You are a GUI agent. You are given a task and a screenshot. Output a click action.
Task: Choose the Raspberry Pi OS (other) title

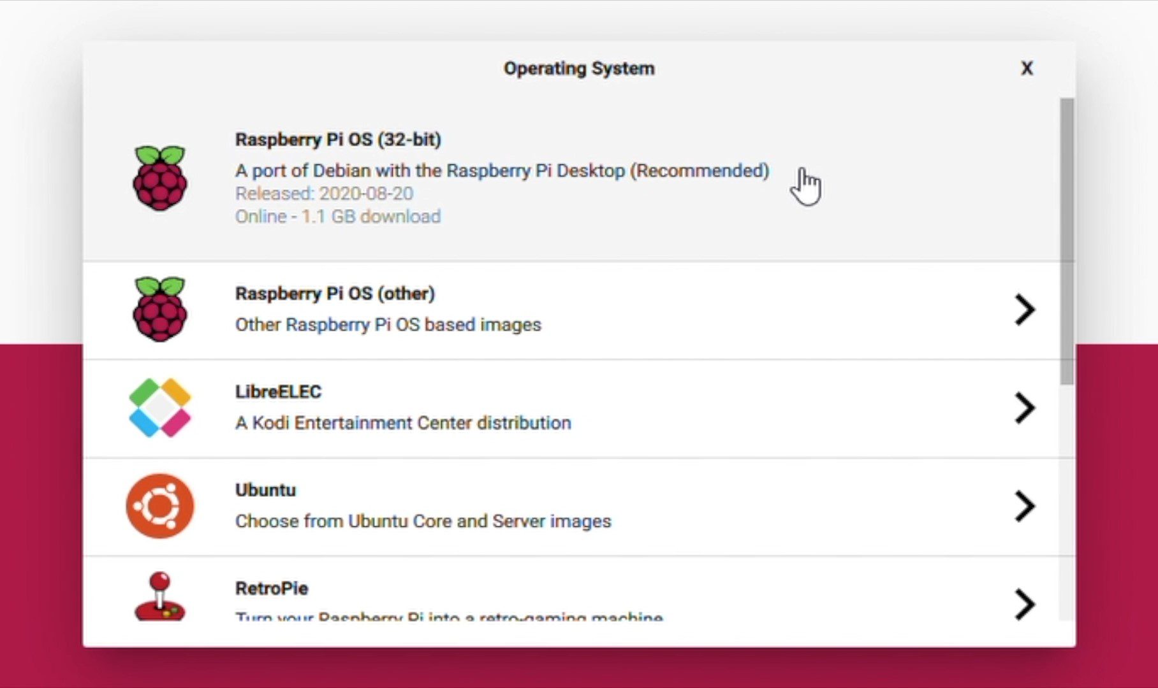coord(335,294)
